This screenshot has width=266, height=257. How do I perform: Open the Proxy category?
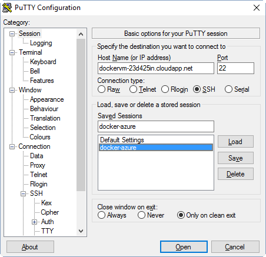click(38, 165)
